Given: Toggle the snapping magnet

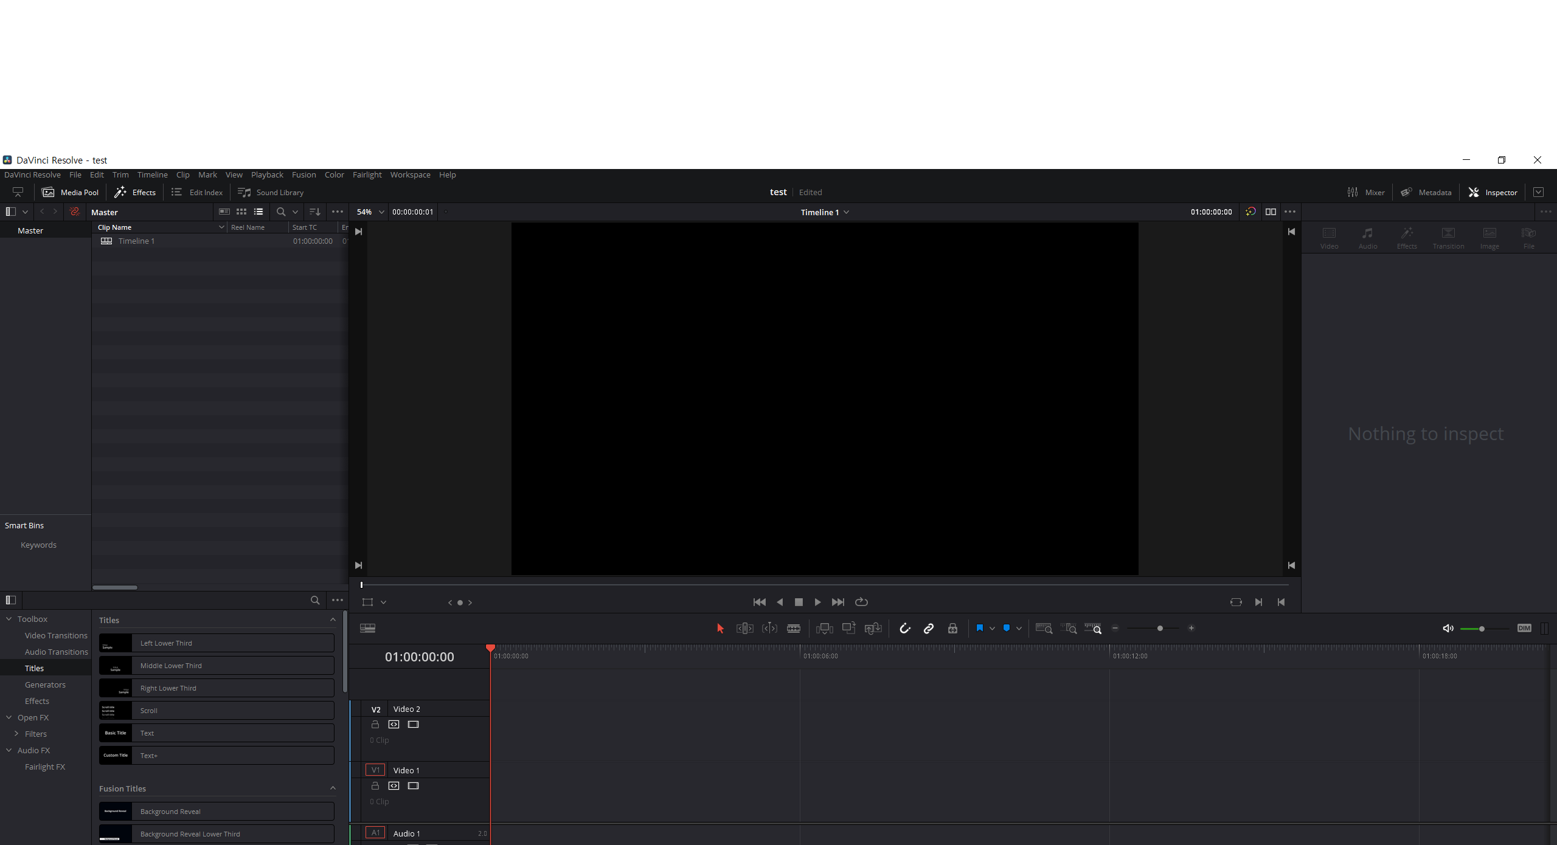Looking at the screenshot, I should (x=905, y=628).
